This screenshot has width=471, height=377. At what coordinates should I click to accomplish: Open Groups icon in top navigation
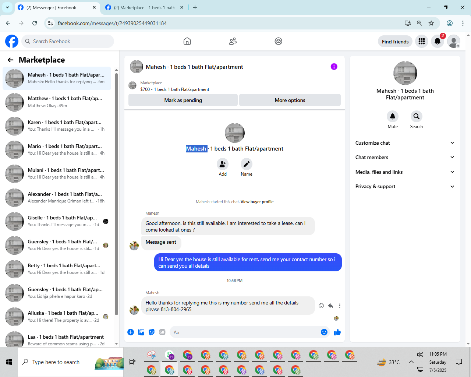[x=279, y=41]
